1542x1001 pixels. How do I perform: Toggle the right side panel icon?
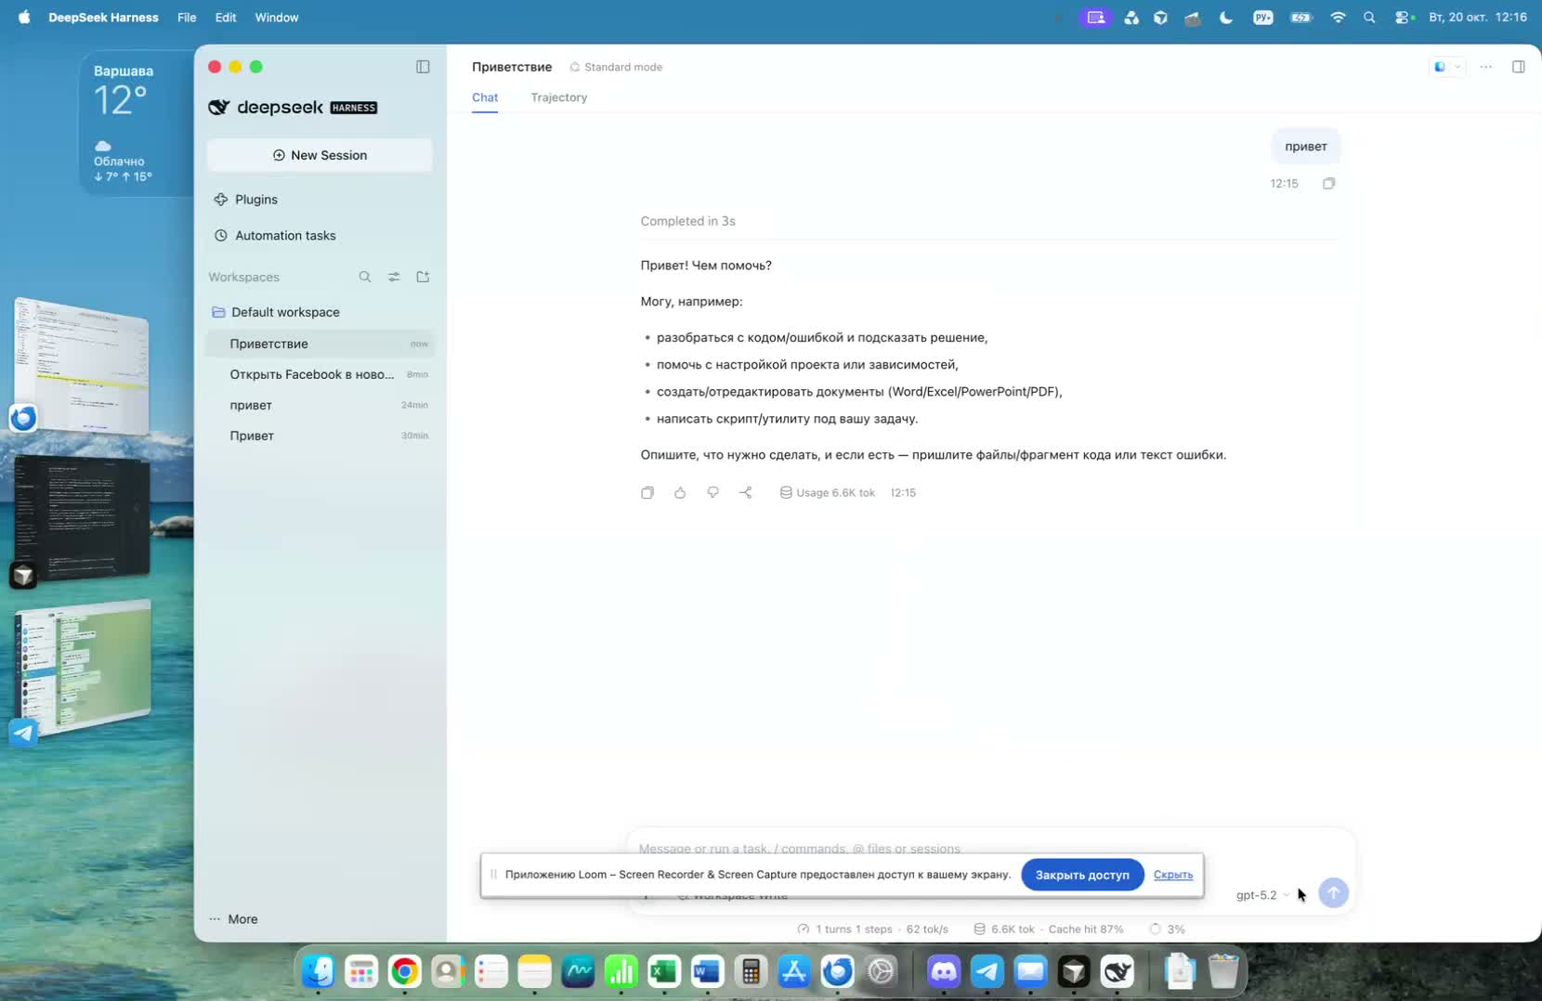1519,67
